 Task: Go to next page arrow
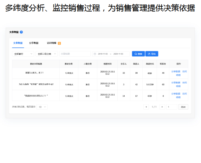tap(162, 107)
